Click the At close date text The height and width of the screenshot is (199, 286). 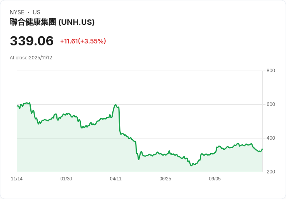(31, 58)
